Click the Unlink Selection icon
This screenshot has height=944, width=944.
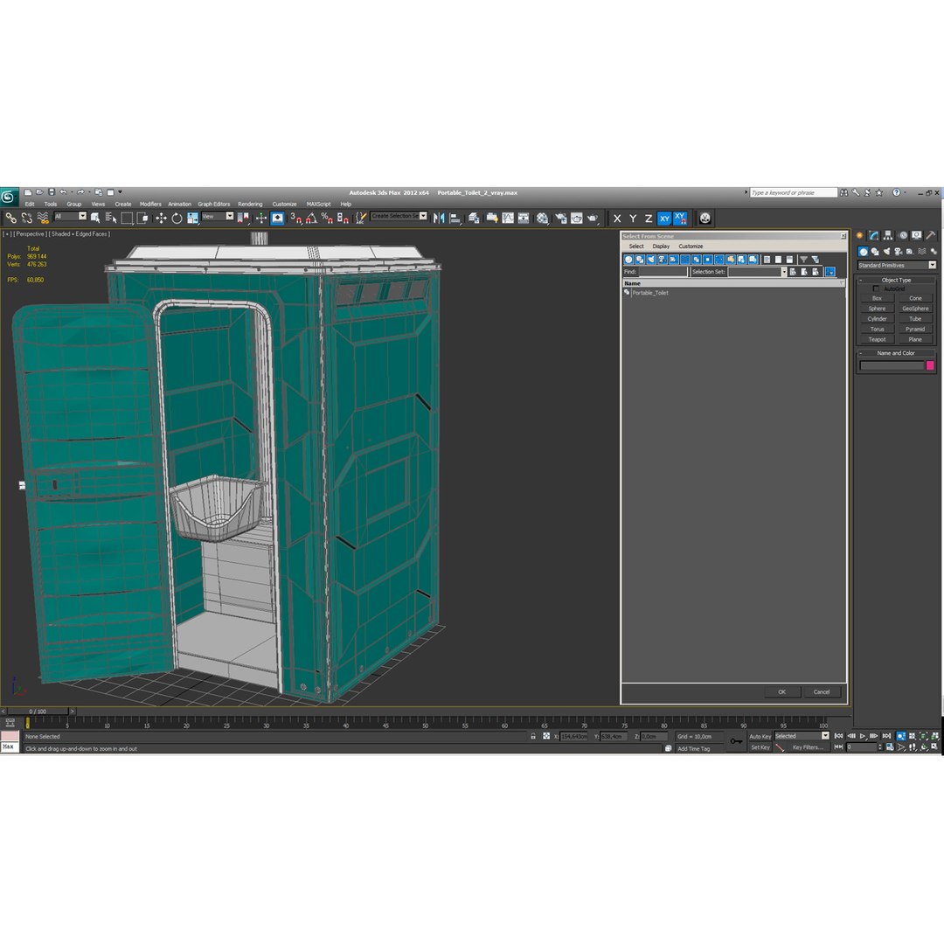(x=26, y=218)
